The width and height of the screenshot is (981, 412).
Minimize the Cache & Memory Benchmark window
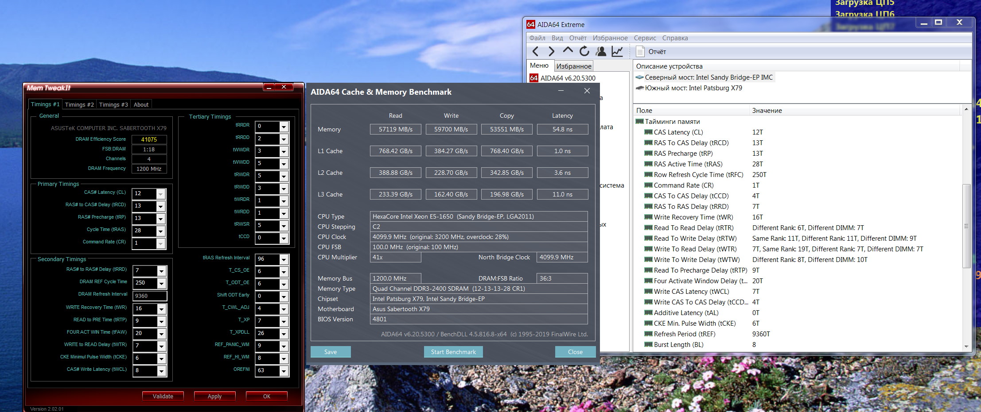tap(561, 91)
